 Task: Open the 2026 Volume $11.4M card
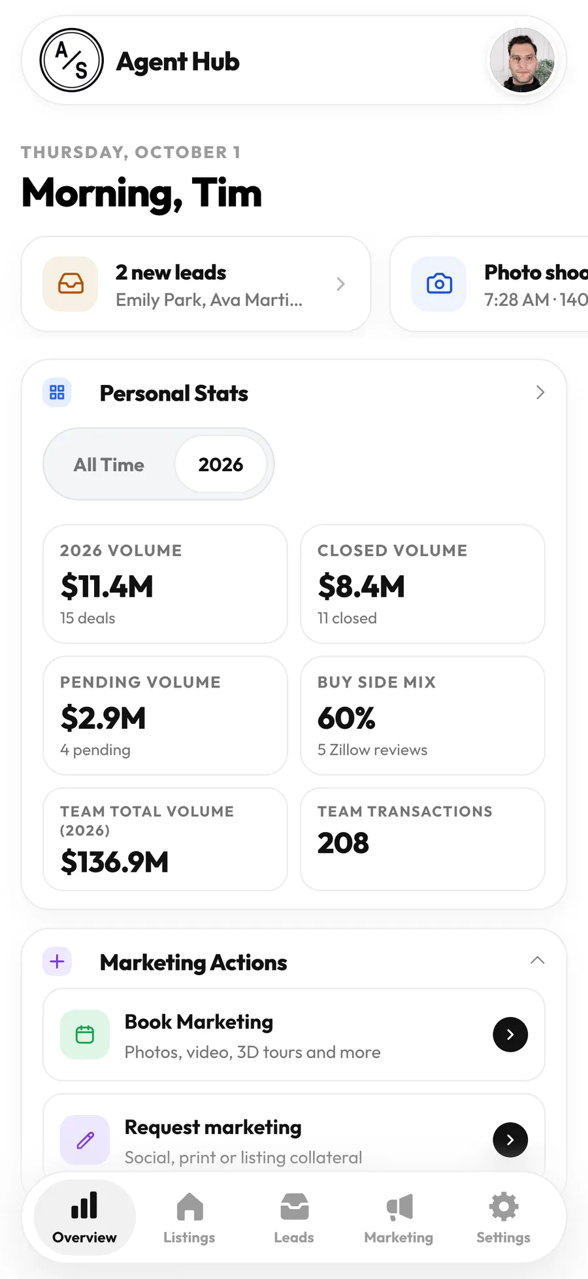(x=165, y=584)
